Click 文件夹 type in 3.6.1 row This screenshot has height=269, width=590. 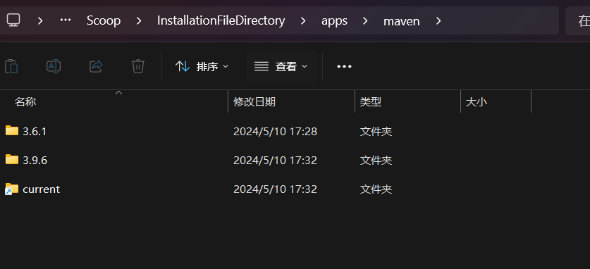click(376, 132)
